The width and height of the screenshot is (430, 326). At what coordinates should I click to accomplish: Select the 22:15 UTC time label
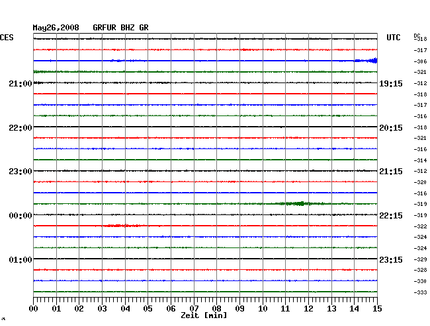391,216
